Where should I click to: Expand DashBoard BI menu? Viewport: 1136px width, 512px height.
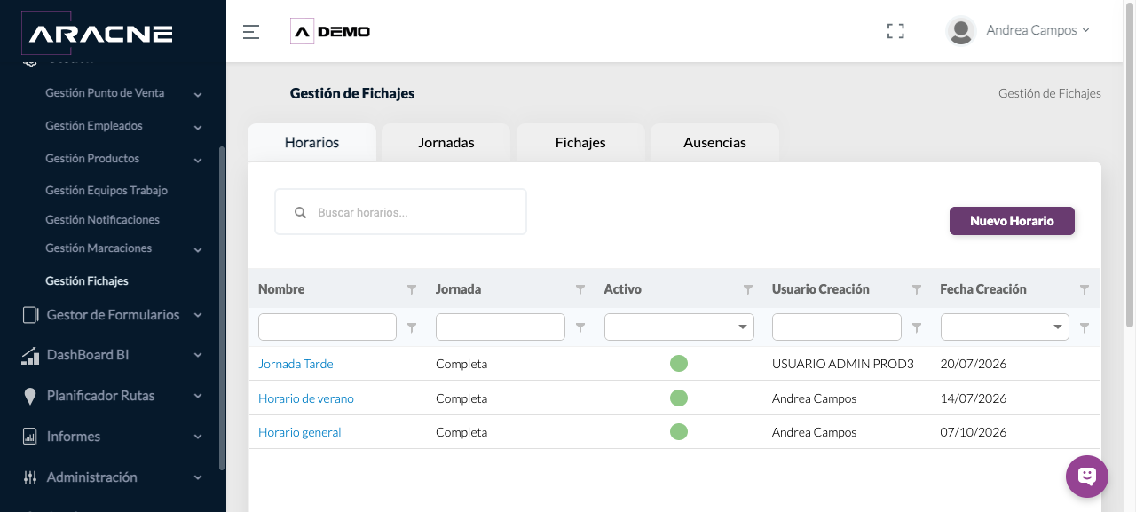click(x=198, y=355)
